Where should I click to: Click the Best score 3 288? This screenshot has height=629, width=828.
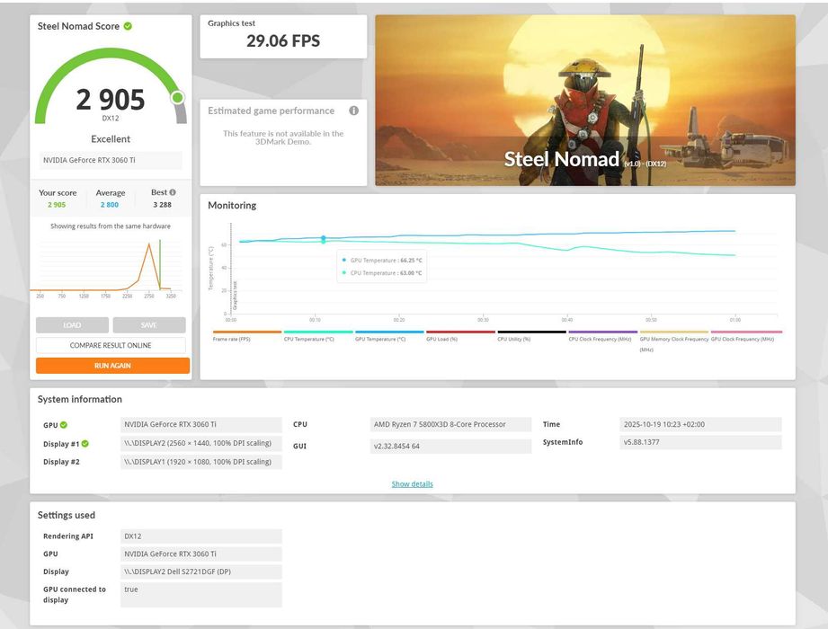tap(162, 205)
